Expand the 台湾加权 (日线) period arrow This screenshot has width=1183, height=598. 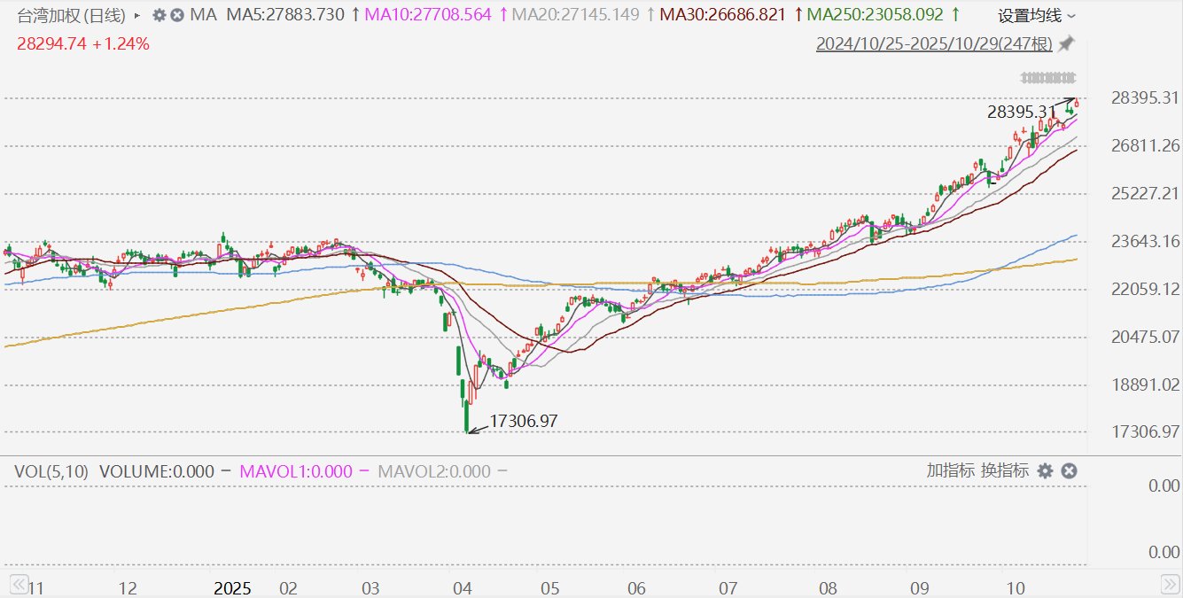136,15
